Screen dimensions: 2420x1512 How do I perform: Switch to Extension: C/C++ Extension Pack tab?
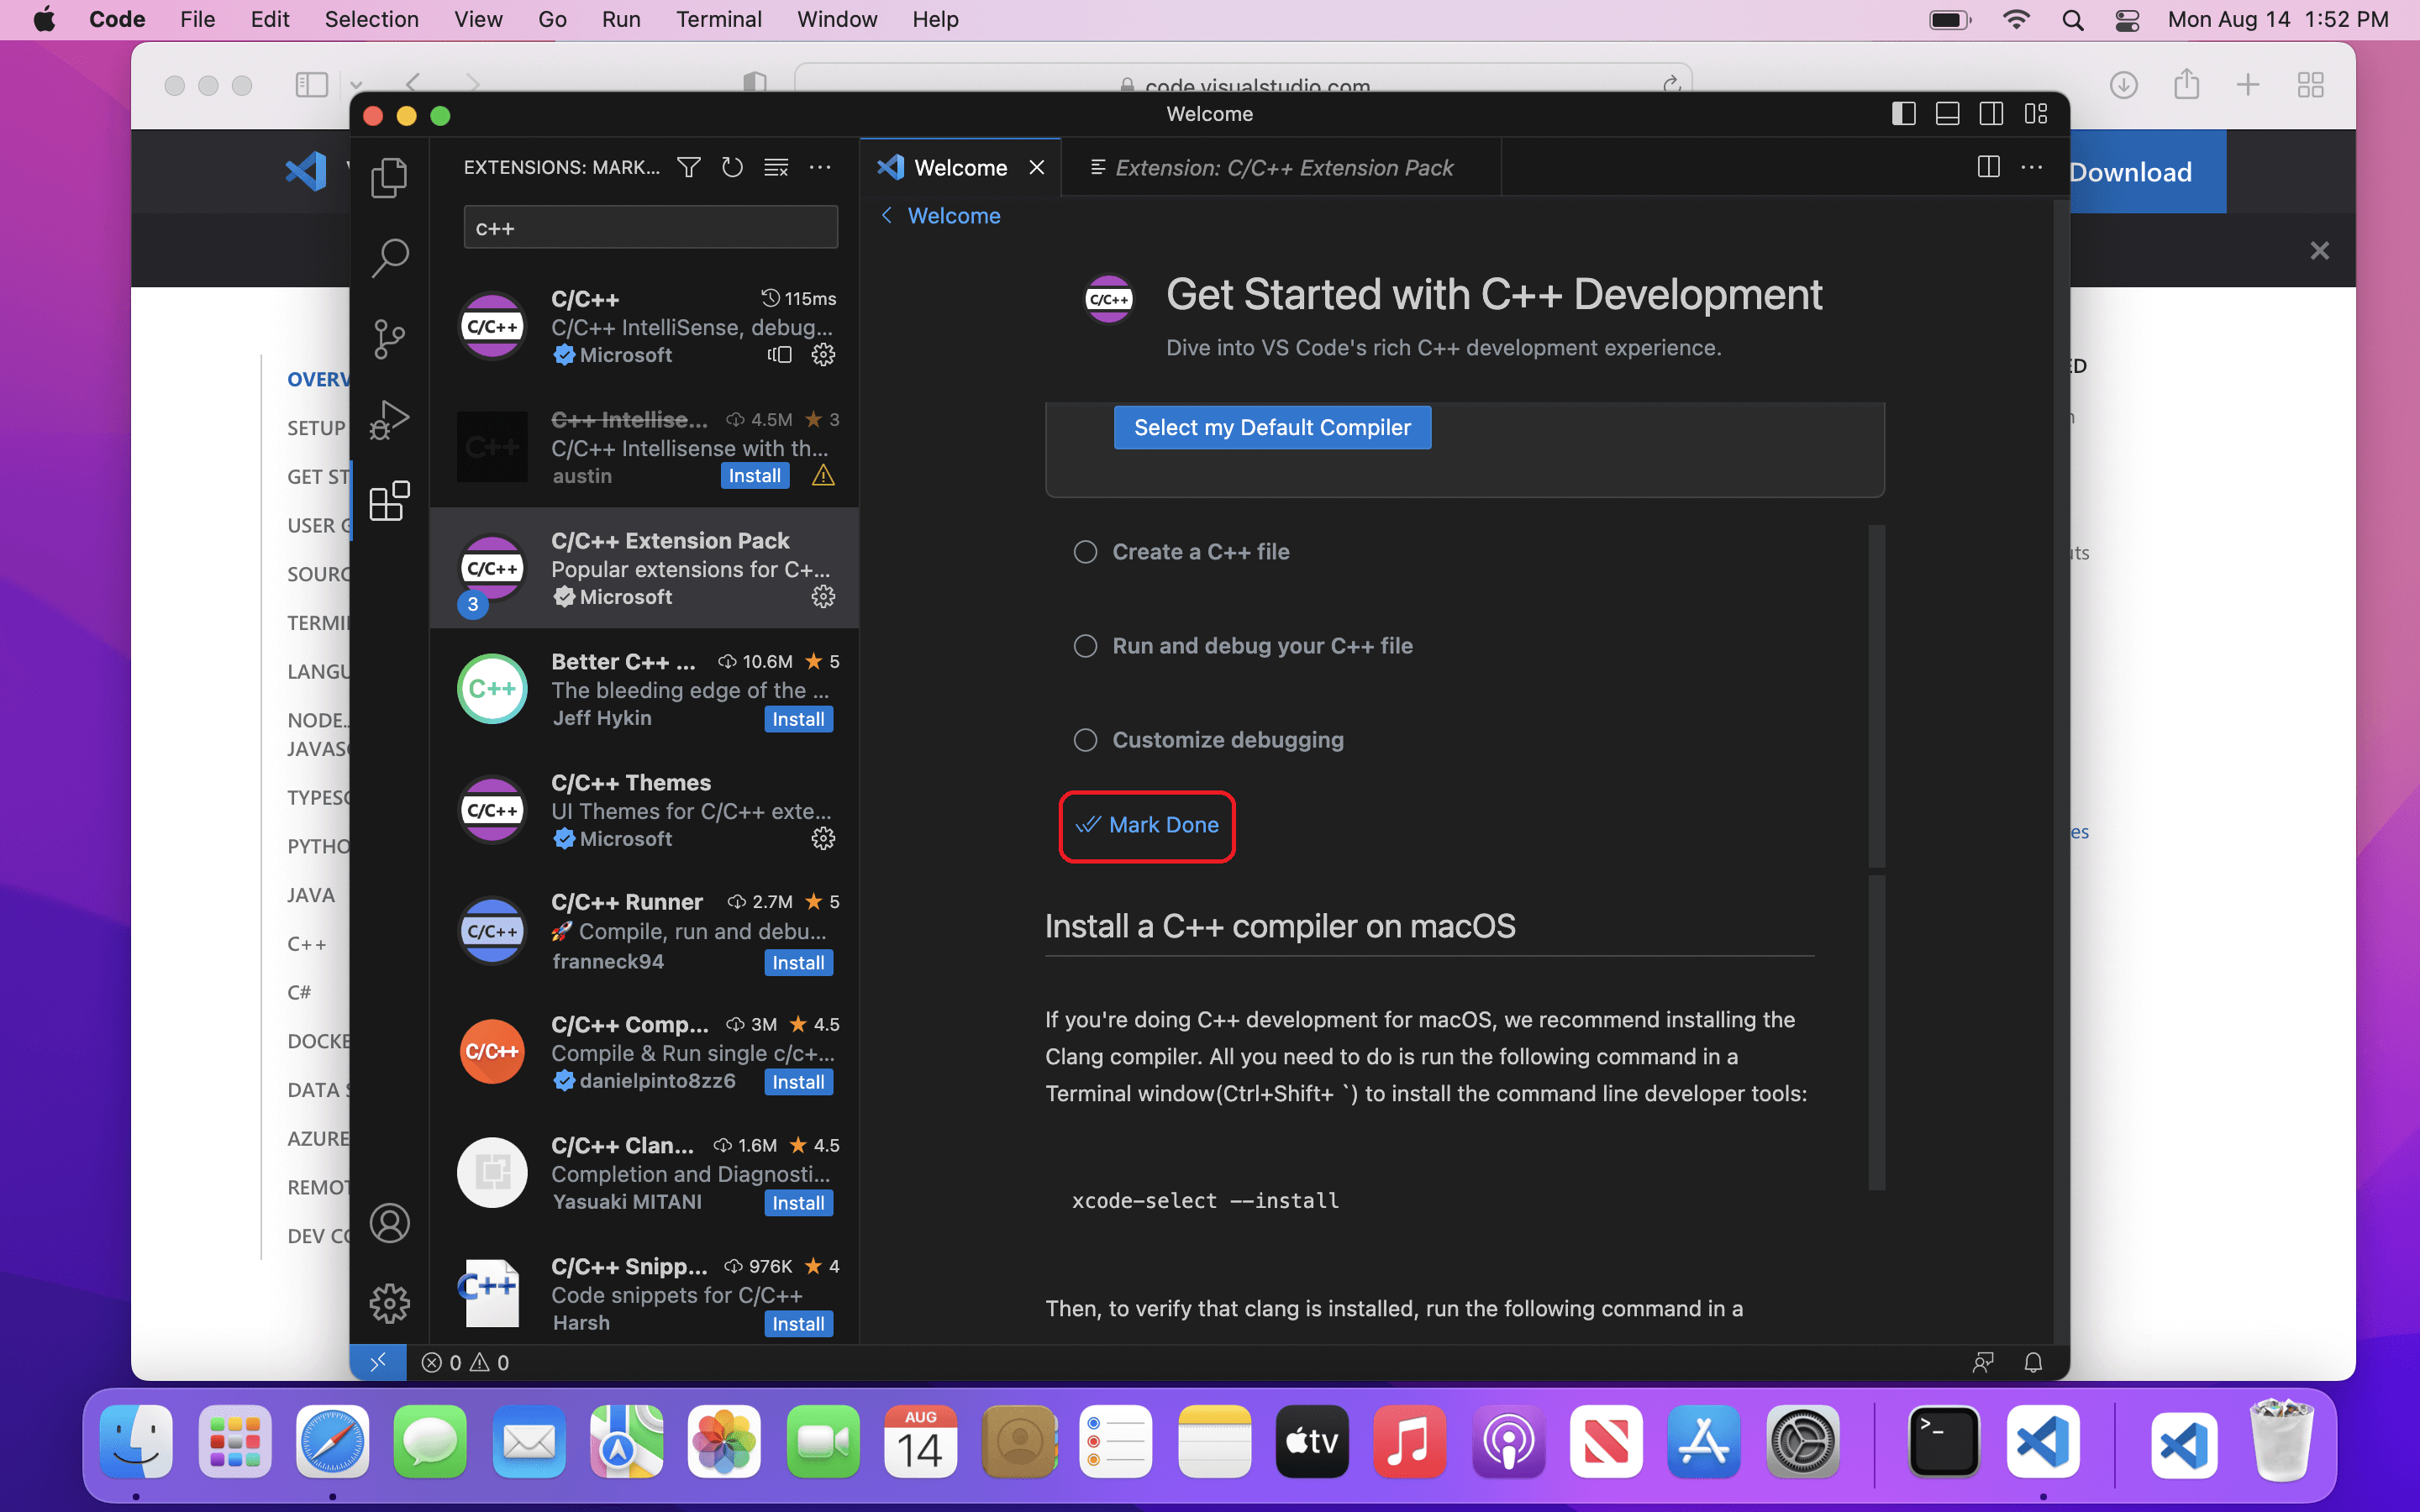1283,168
